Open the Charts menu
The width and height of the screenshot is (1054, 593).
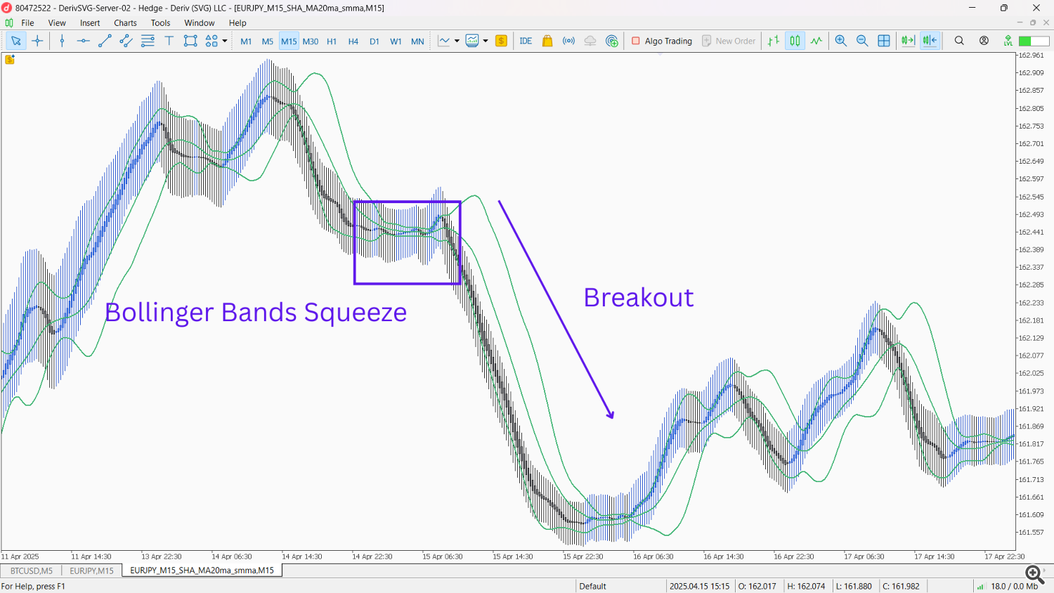coord(125,22)
